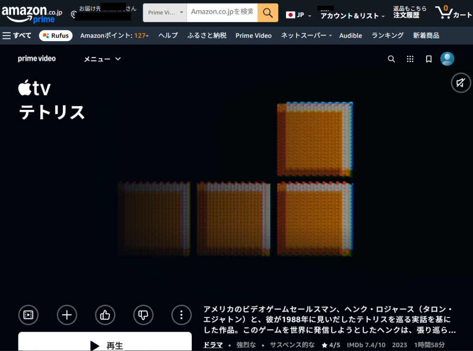Like the movie with thumbs up
The image size is (473, 351).
[105, 315]
